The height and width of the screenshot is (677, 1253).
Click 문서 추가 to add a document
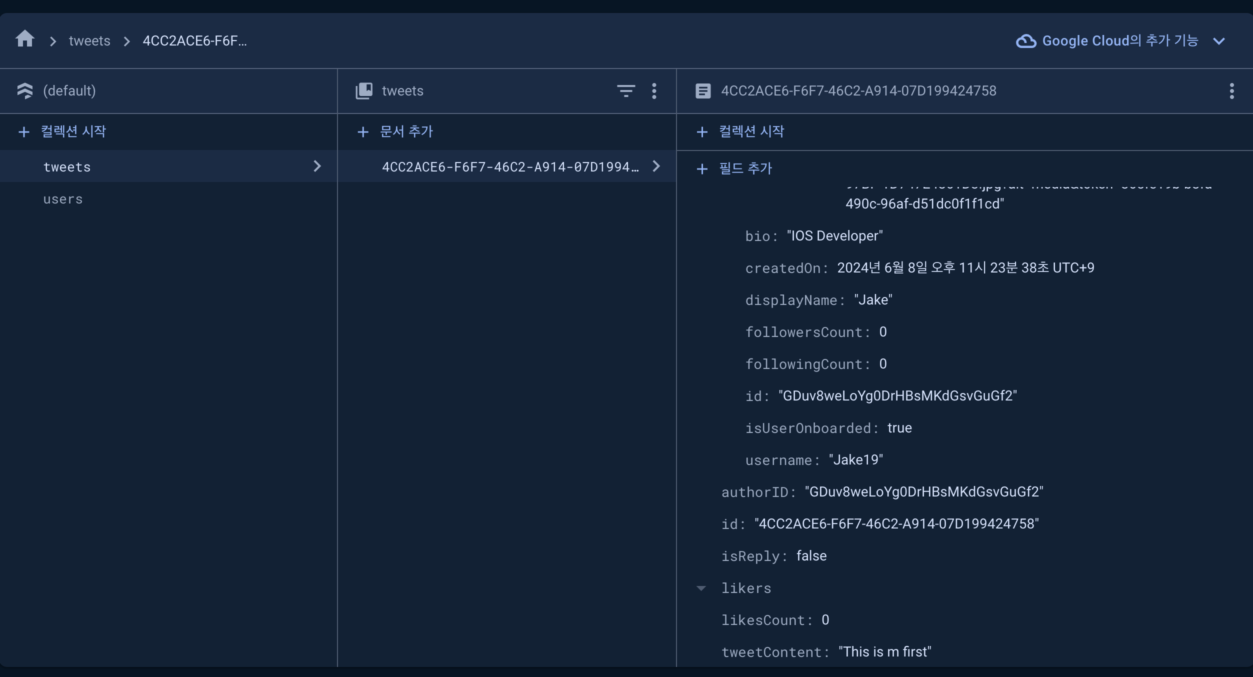405,131
